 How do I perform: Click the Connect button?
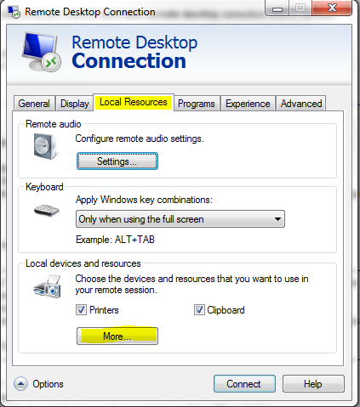(x=244, y=384)
